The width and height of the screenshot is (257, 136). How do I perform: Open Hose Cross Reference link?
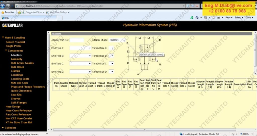[x=19, y=111]
